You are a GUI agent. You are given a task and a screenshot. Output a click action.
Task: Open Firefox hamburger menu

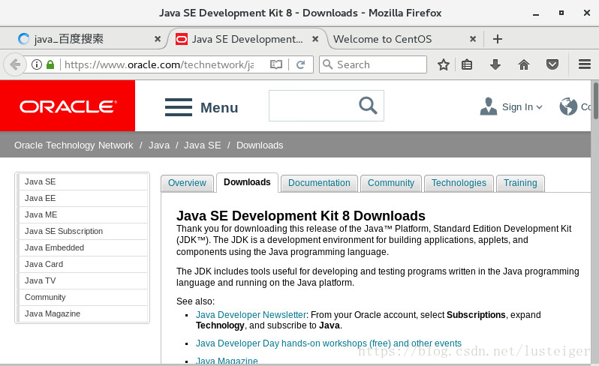[x=585, y=64]
